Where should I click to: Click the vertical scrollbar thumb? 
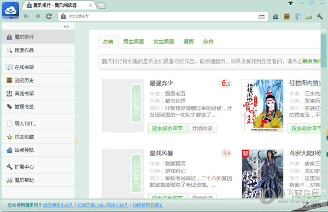324,51
